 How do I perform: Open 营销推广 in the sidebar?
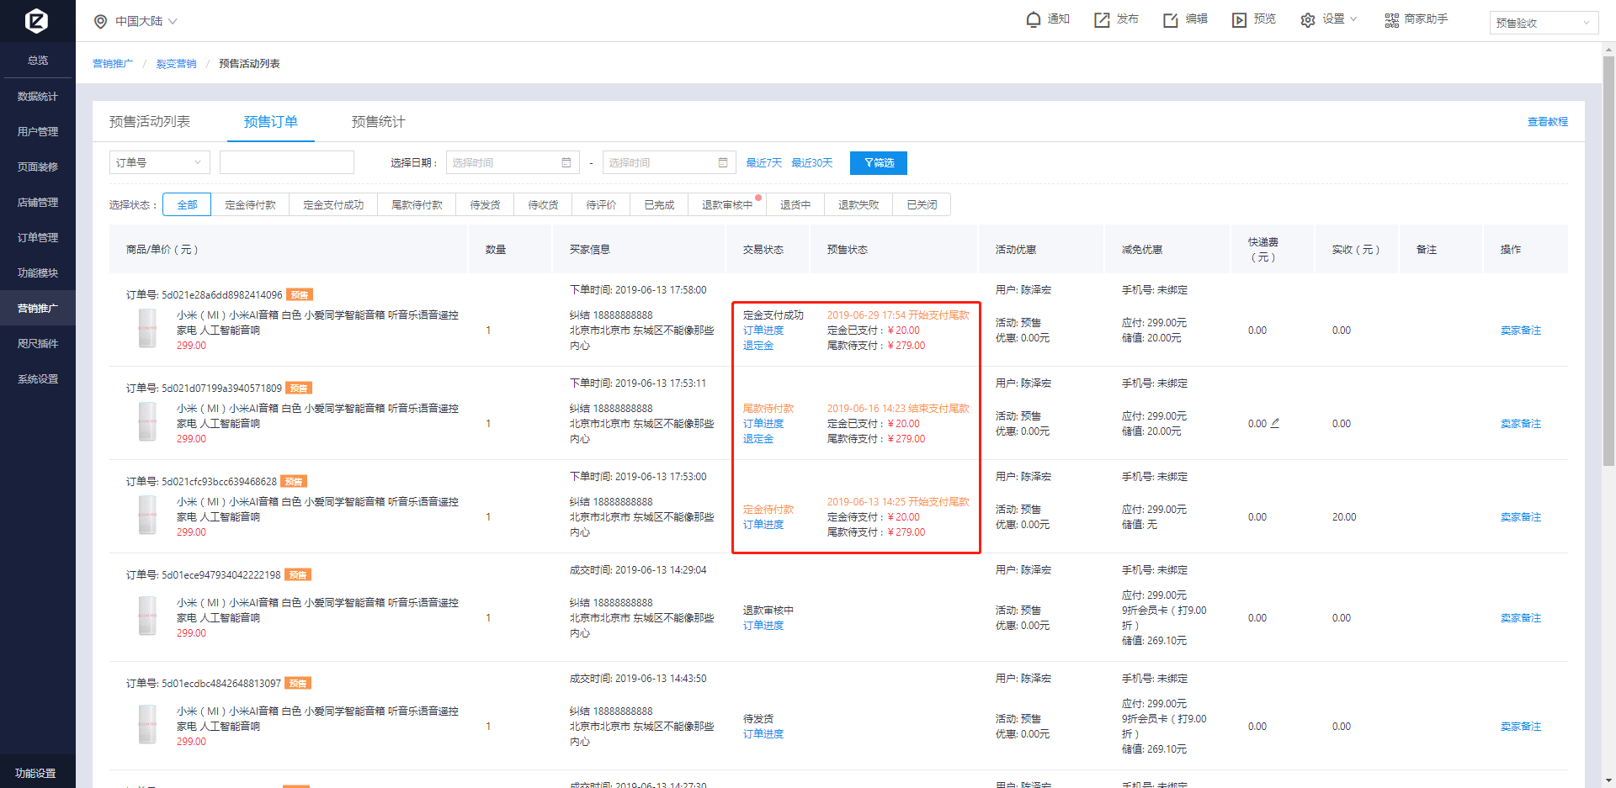(38, 309)
